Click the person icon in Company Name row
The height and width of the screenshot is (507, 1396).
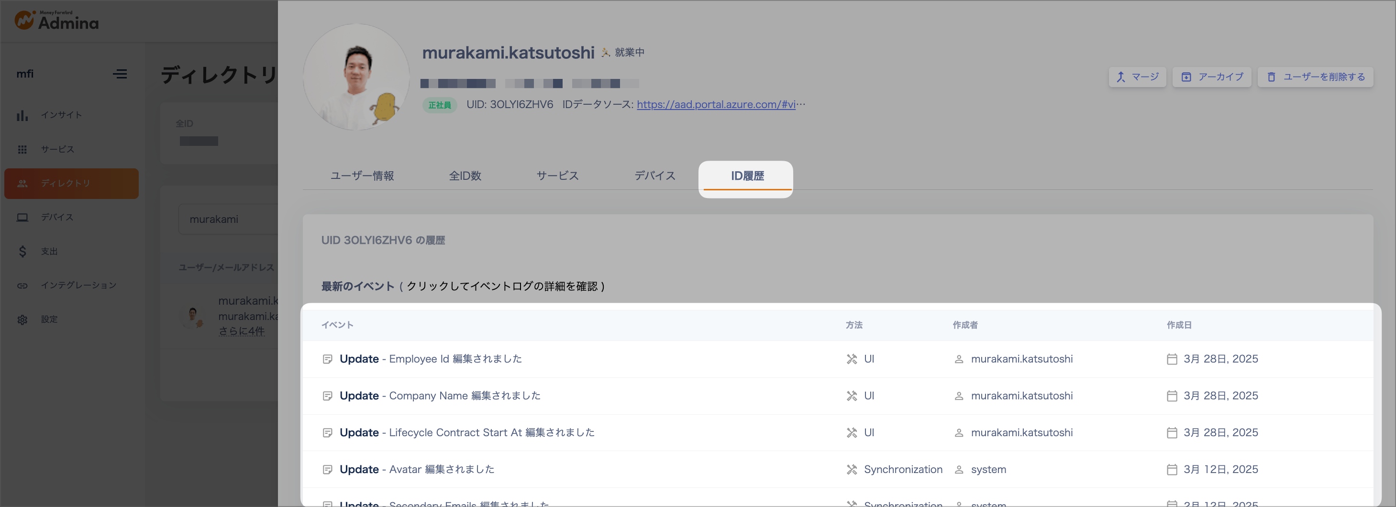tap(959, 396)
